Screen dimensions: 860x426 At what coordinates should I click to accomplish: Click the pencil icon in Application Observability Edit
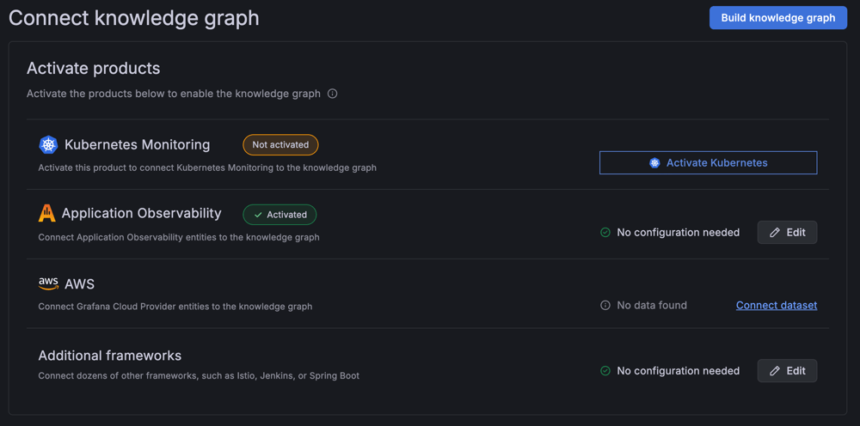coord(775,232)
